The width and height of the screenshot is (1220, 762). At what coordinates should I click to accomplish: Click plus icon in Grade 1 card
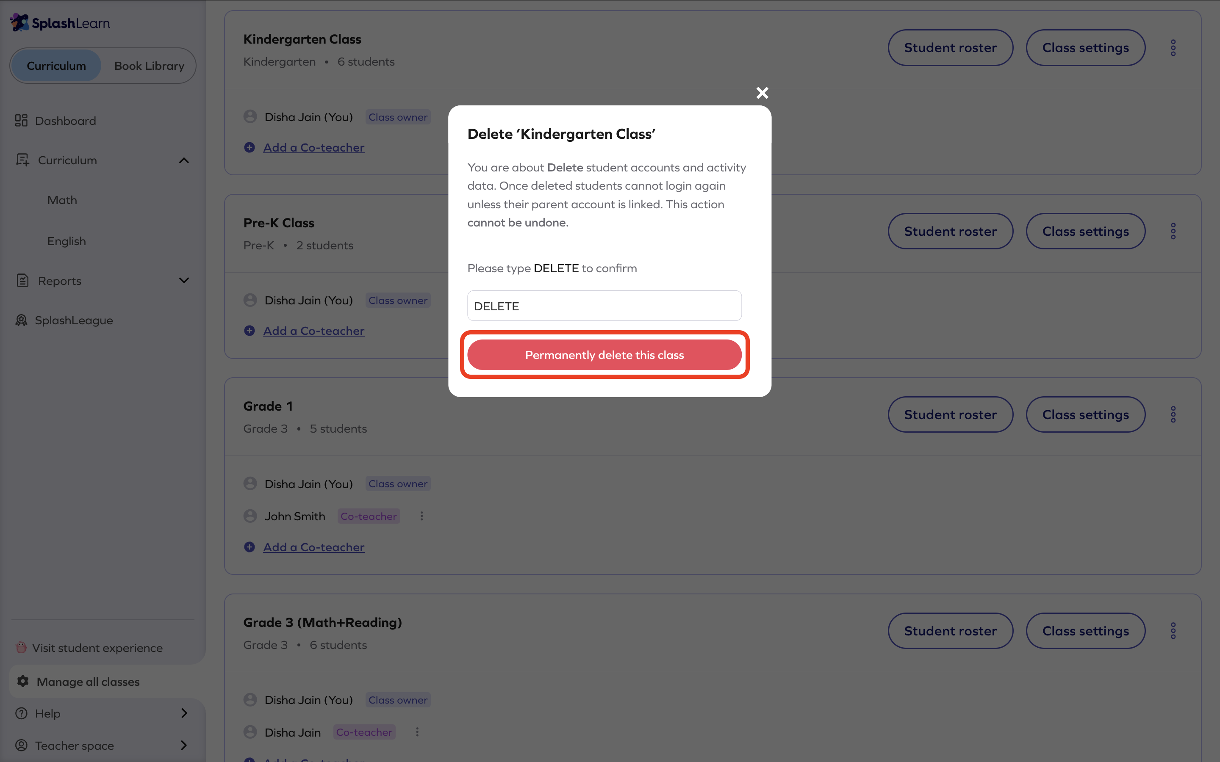click(x=250, y=547)
